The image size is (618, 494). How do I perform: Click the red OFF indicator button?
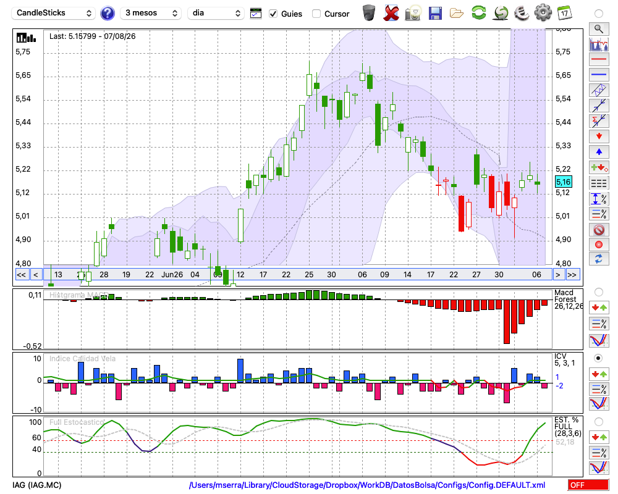coord(588,485)
